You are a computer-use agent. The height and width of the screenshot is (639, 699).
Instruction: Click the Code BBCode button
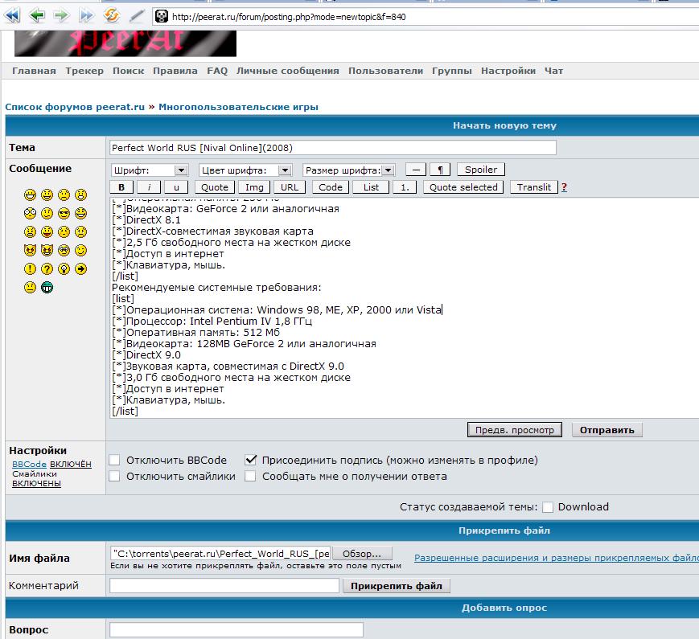[x=331, y=187]
